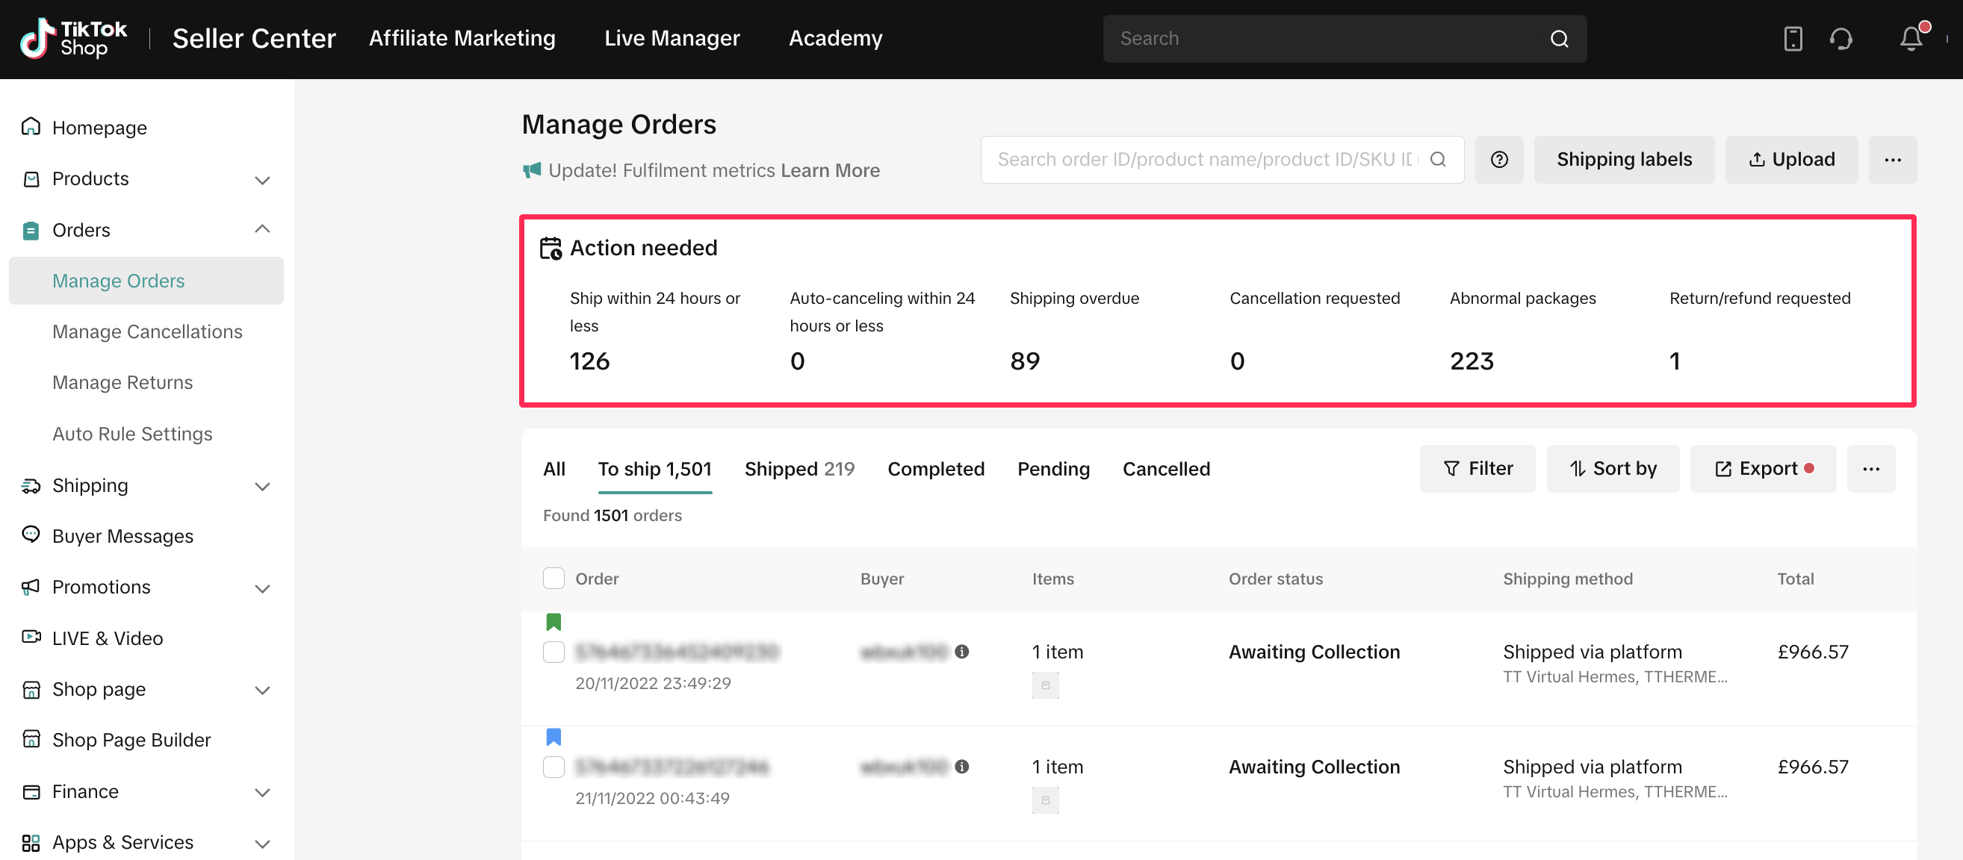Click the blue bookmark flag on second order
This screenshot has width=1963, height=860.
point(553,737)
